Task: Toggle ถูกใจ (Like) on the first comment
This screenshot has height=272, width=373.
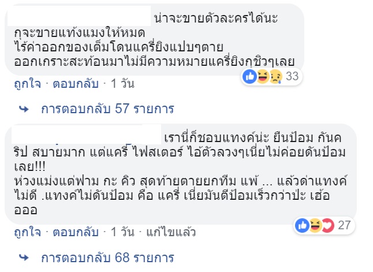Action: 28,84
